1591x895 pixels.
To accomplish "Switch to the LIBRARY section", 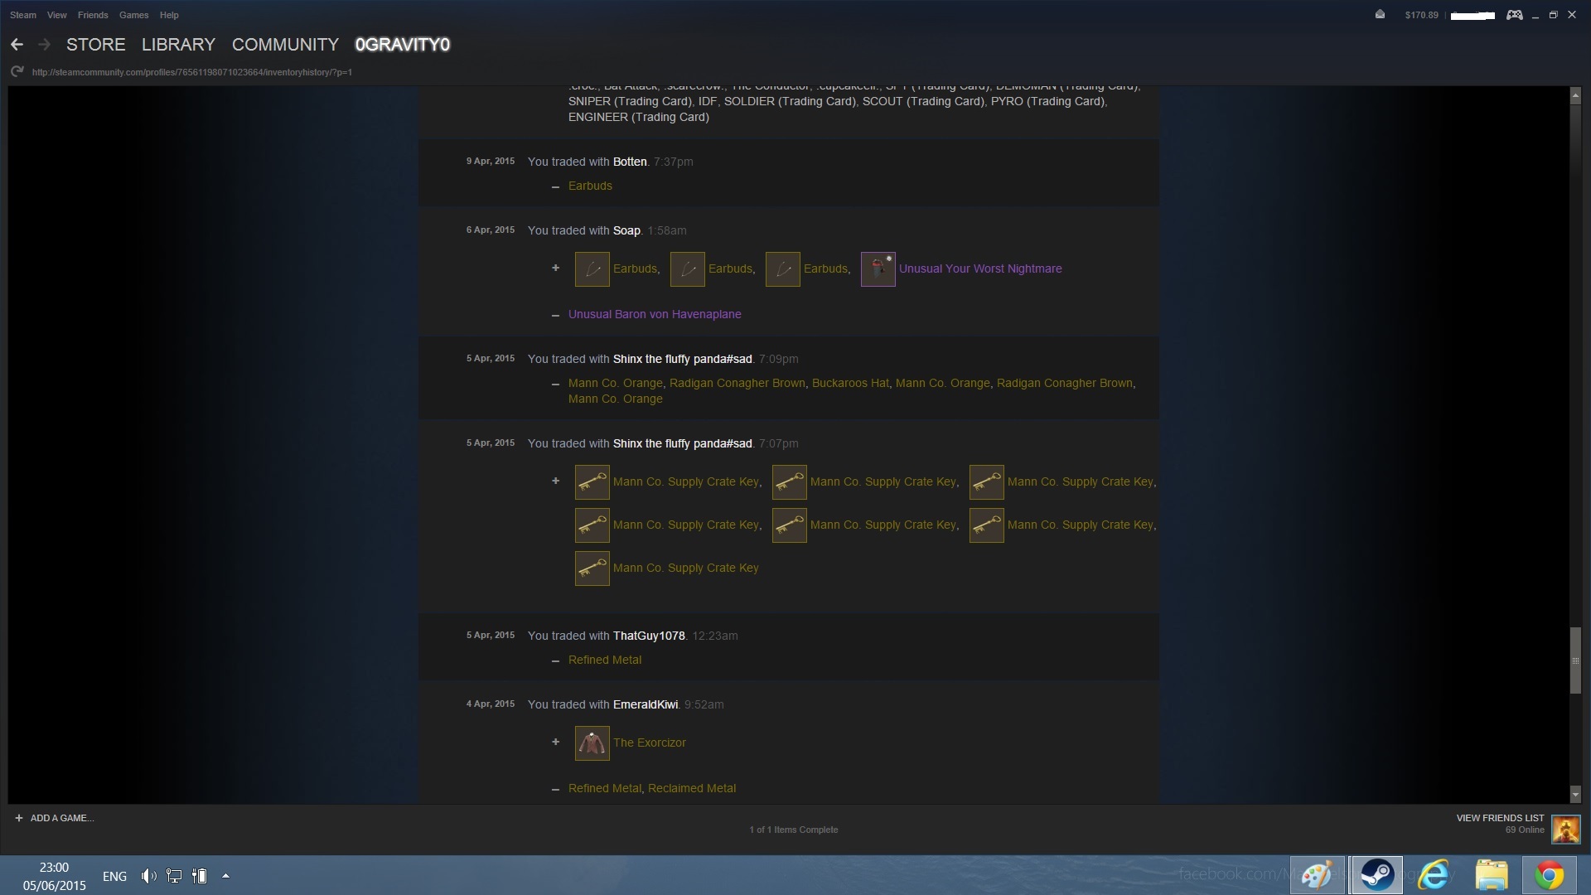I will [x=178, y=45].
